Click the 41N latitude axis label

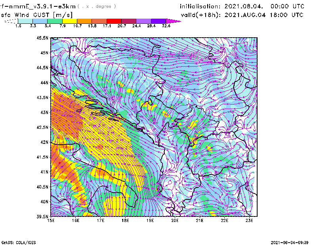click(44, 172)
